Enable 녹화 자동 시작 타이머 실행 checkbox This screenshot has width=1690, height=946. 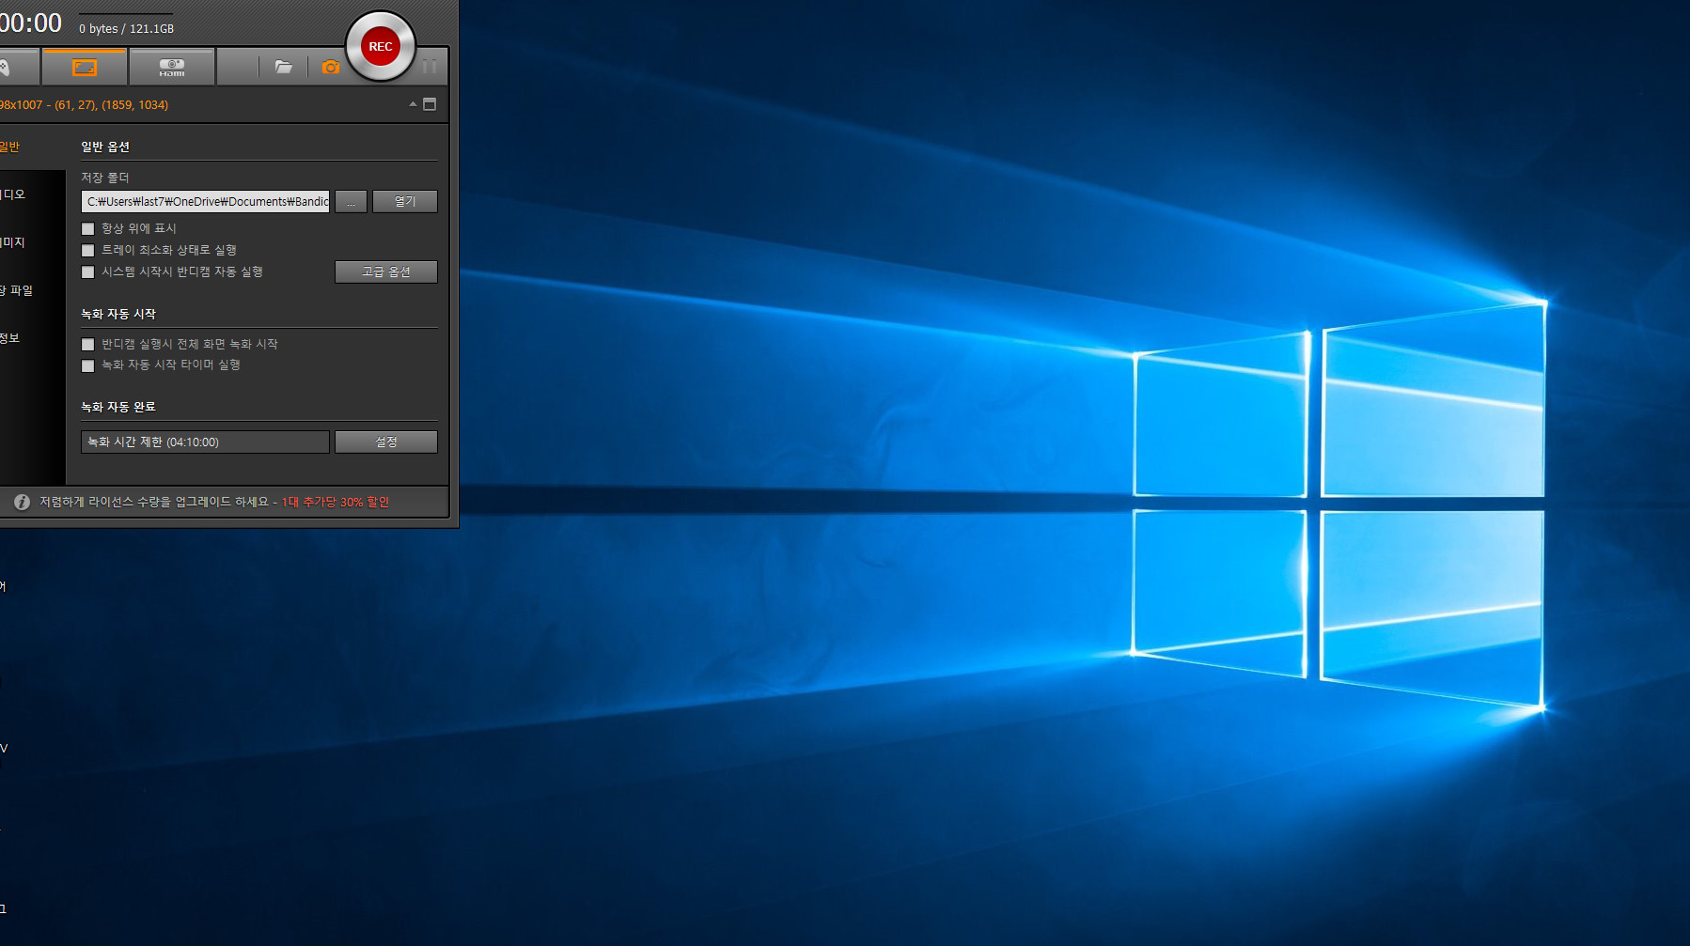[88, 365]
